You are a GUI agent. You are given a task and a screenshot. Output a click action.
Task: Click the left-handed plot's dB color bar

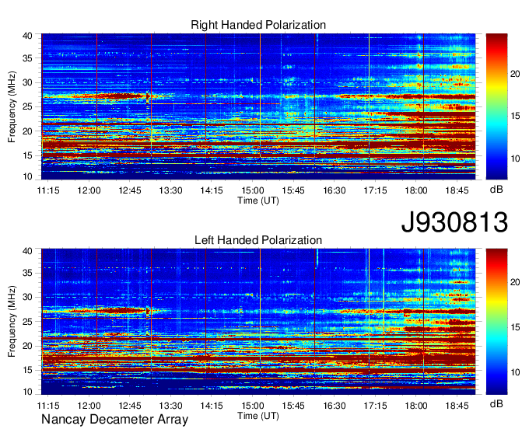click(496, 322)
